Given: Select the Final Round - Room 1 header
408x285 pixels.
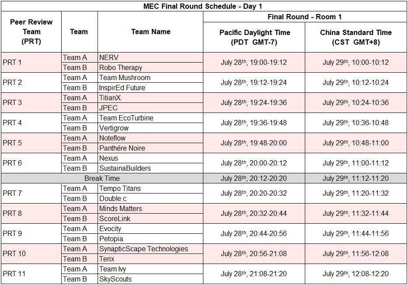Looking at the screenshot, I should [304, 17].
